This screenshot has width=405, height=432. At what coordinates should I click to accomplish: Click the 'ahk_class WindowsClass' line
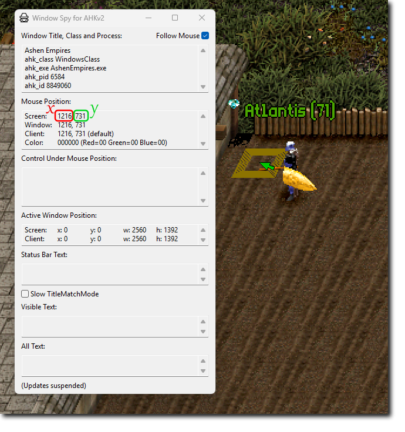pyautogui.click(x=62, y=59)
